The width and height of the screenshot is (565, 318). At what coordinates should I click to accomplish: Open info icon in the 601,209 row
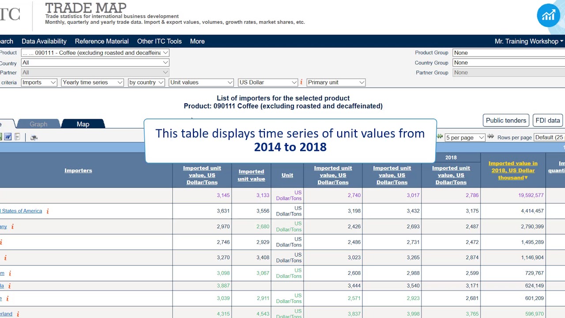(x=7, y=299)
